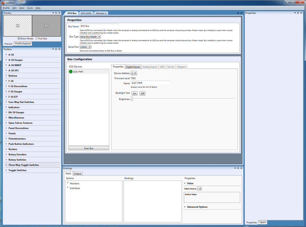Open Serial Port COM3 dropdown

[x=85, y=47]
